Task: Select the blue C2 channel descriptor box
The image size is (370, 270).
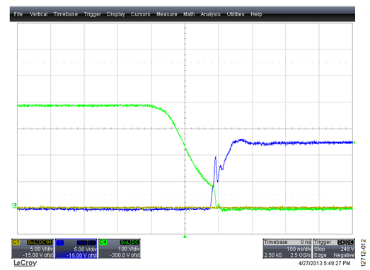Action: [x=76, y=249]
